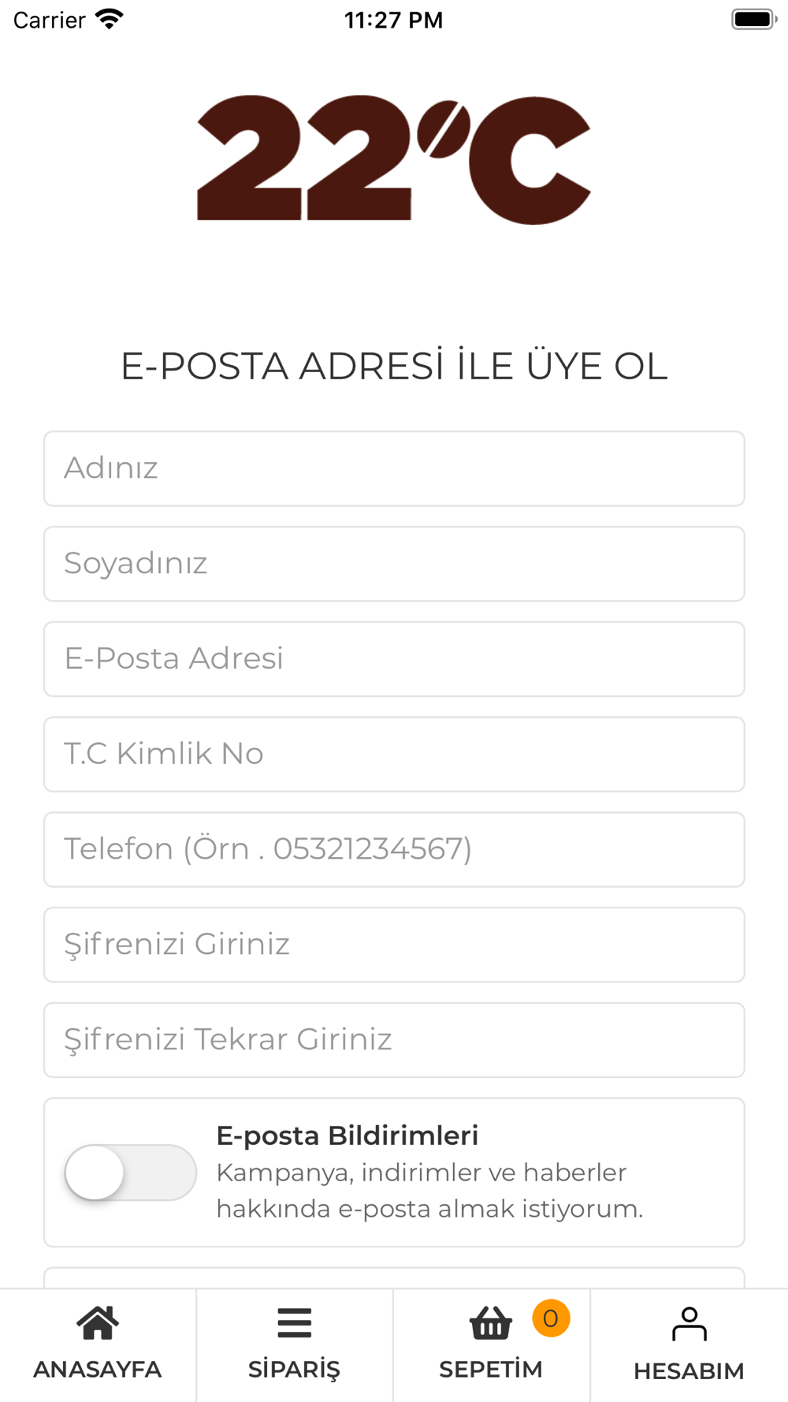Tap the orange cart count badge
The image size is (788, 1402).
551,1318
